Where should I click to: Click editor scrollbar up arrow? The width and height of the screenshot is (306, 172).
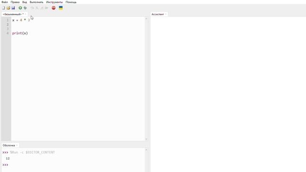click(146, 19)
